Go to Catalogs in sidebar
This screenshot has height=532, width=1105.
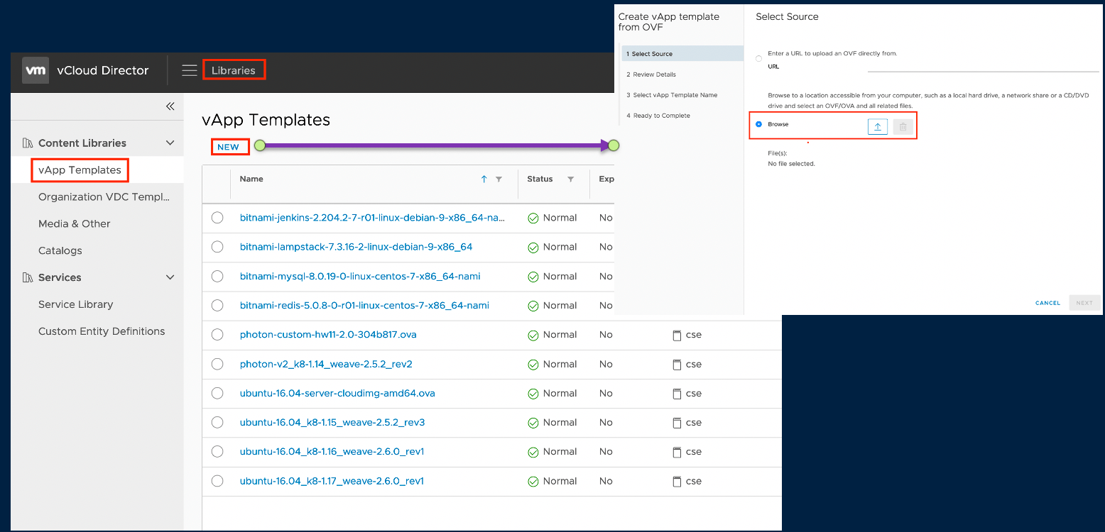(60, 250)
